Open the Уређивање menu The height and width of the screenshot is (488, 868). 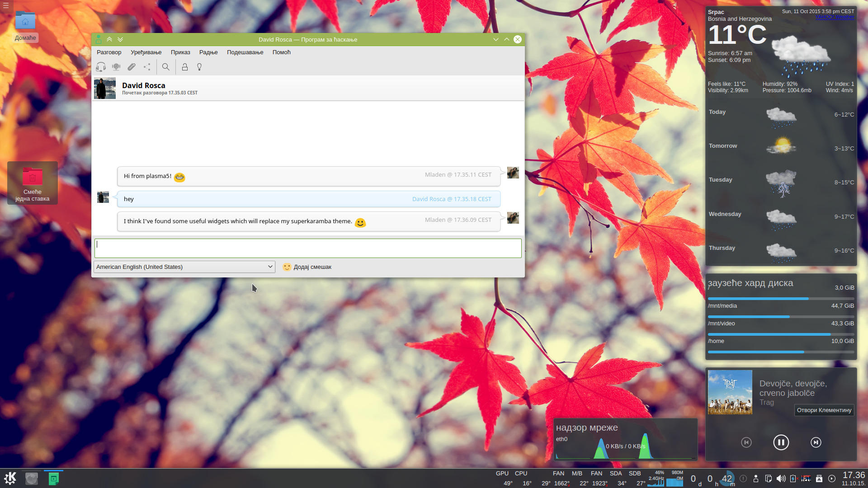click(146, 52)
